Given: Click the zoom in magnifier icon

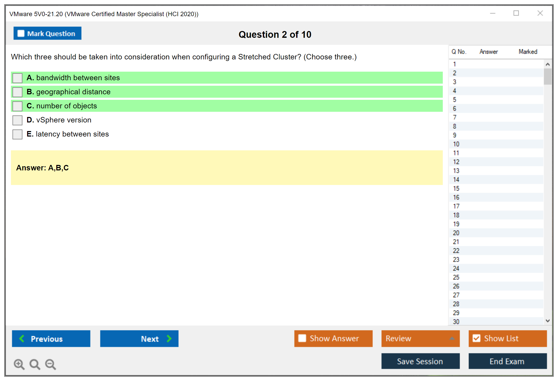Looking at the screenshot, I should point(19,364).
